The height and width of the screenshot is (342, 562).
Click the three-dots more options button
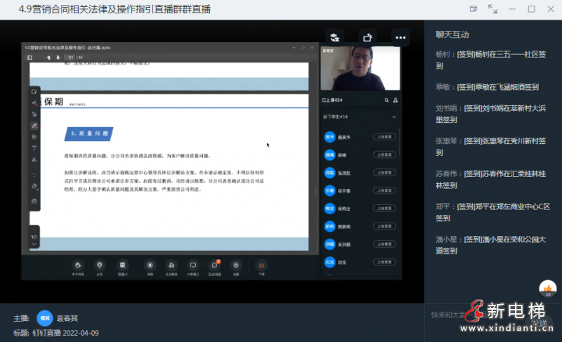tap(400, 37)
